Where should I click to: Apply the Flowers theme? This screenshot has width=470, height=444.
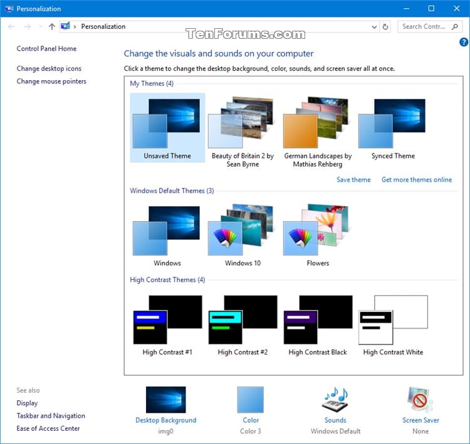pyautogui.click(x=318, y=235)
